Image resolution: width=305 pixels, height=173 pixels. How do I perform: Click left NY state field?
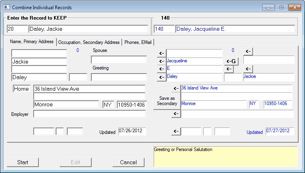[x=108, y=105]
